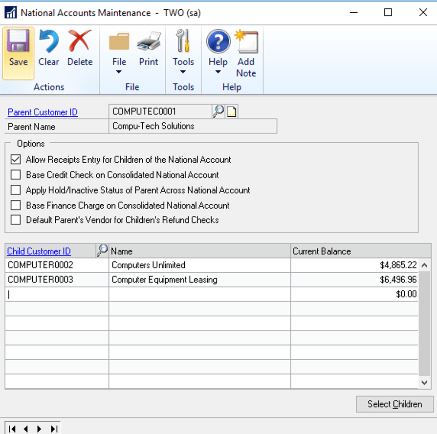The height and width of the screenshot is (434, 437).
Task: Expand the Help dropdown arrow
Action: [x=218, y=72]
